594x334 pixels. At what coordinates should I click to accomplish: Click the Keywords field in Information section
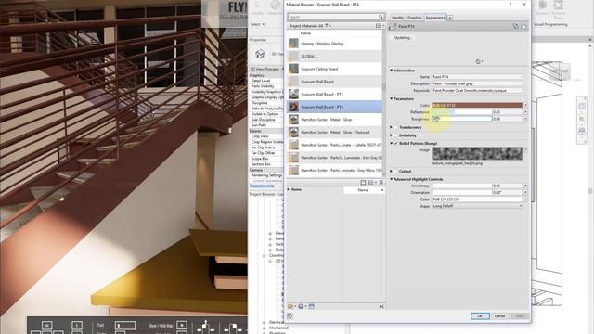point(477,91)
